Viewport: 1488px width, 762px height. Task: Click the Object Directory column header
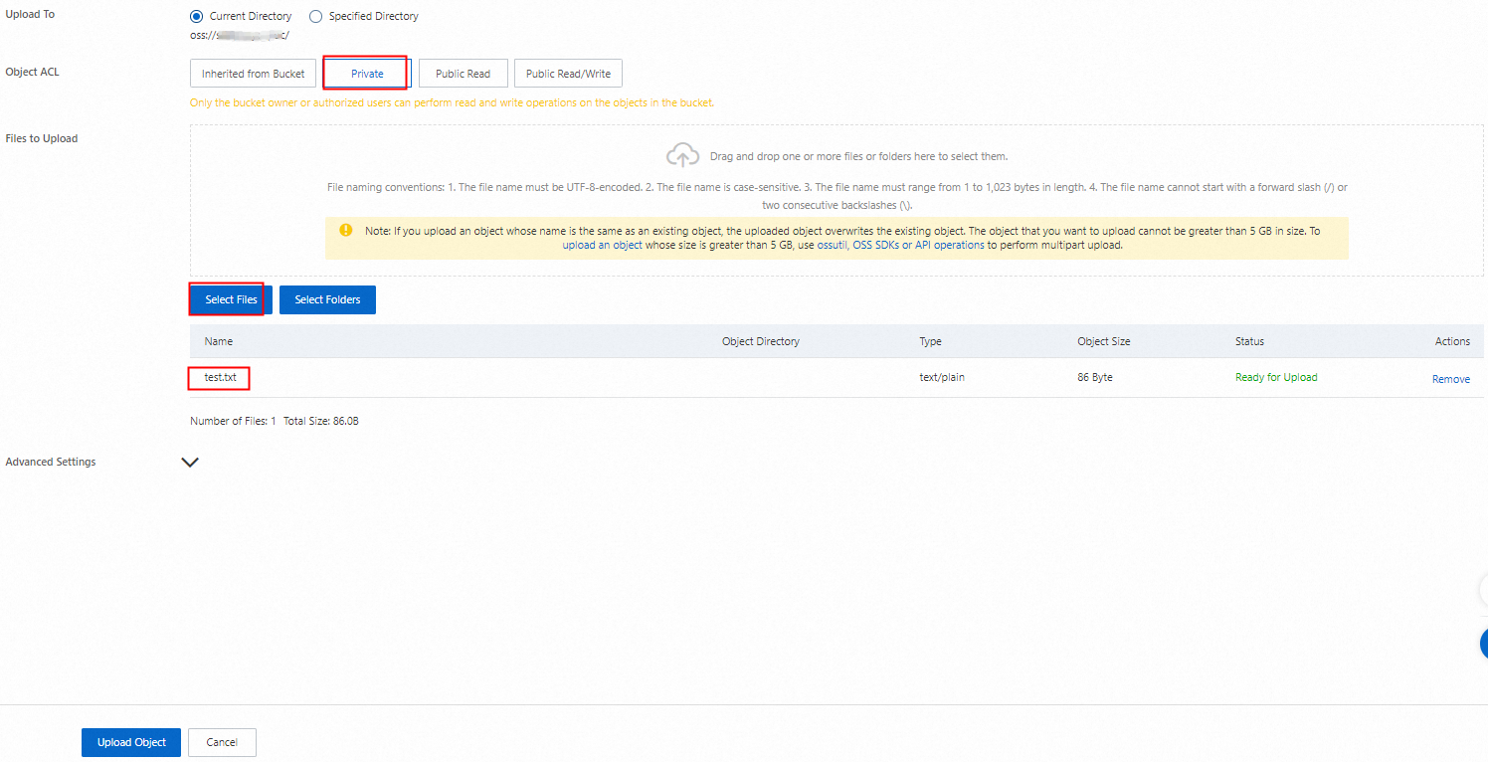point(761,341)
